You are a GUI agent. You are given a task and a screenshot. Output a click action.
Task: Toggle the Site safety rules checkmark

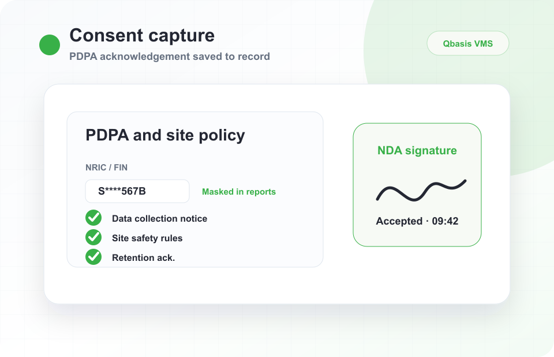coord(93,237)
